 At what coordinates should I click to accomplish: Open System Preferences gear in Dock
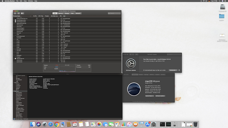(154, 124)
